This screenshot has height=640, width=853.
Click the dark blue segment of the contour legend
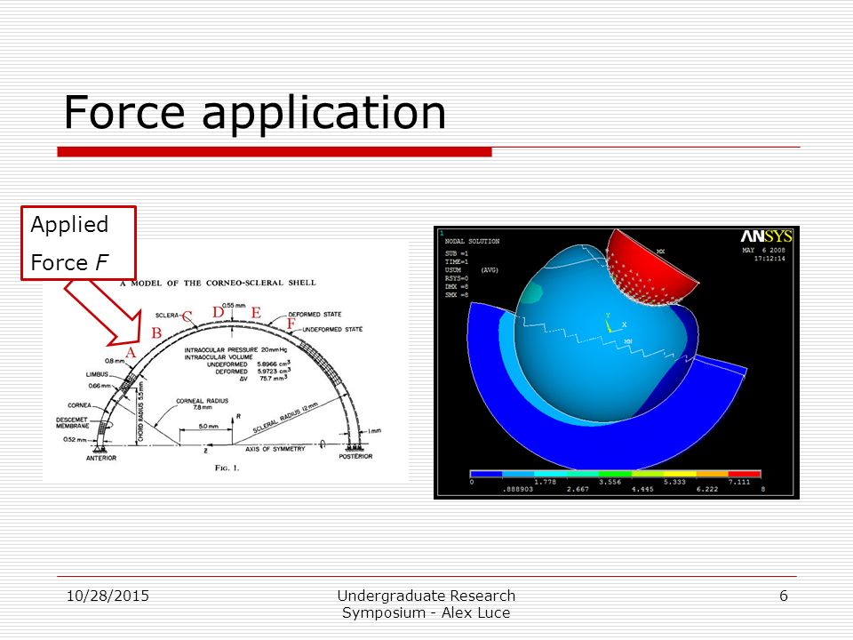coord(486,474)
